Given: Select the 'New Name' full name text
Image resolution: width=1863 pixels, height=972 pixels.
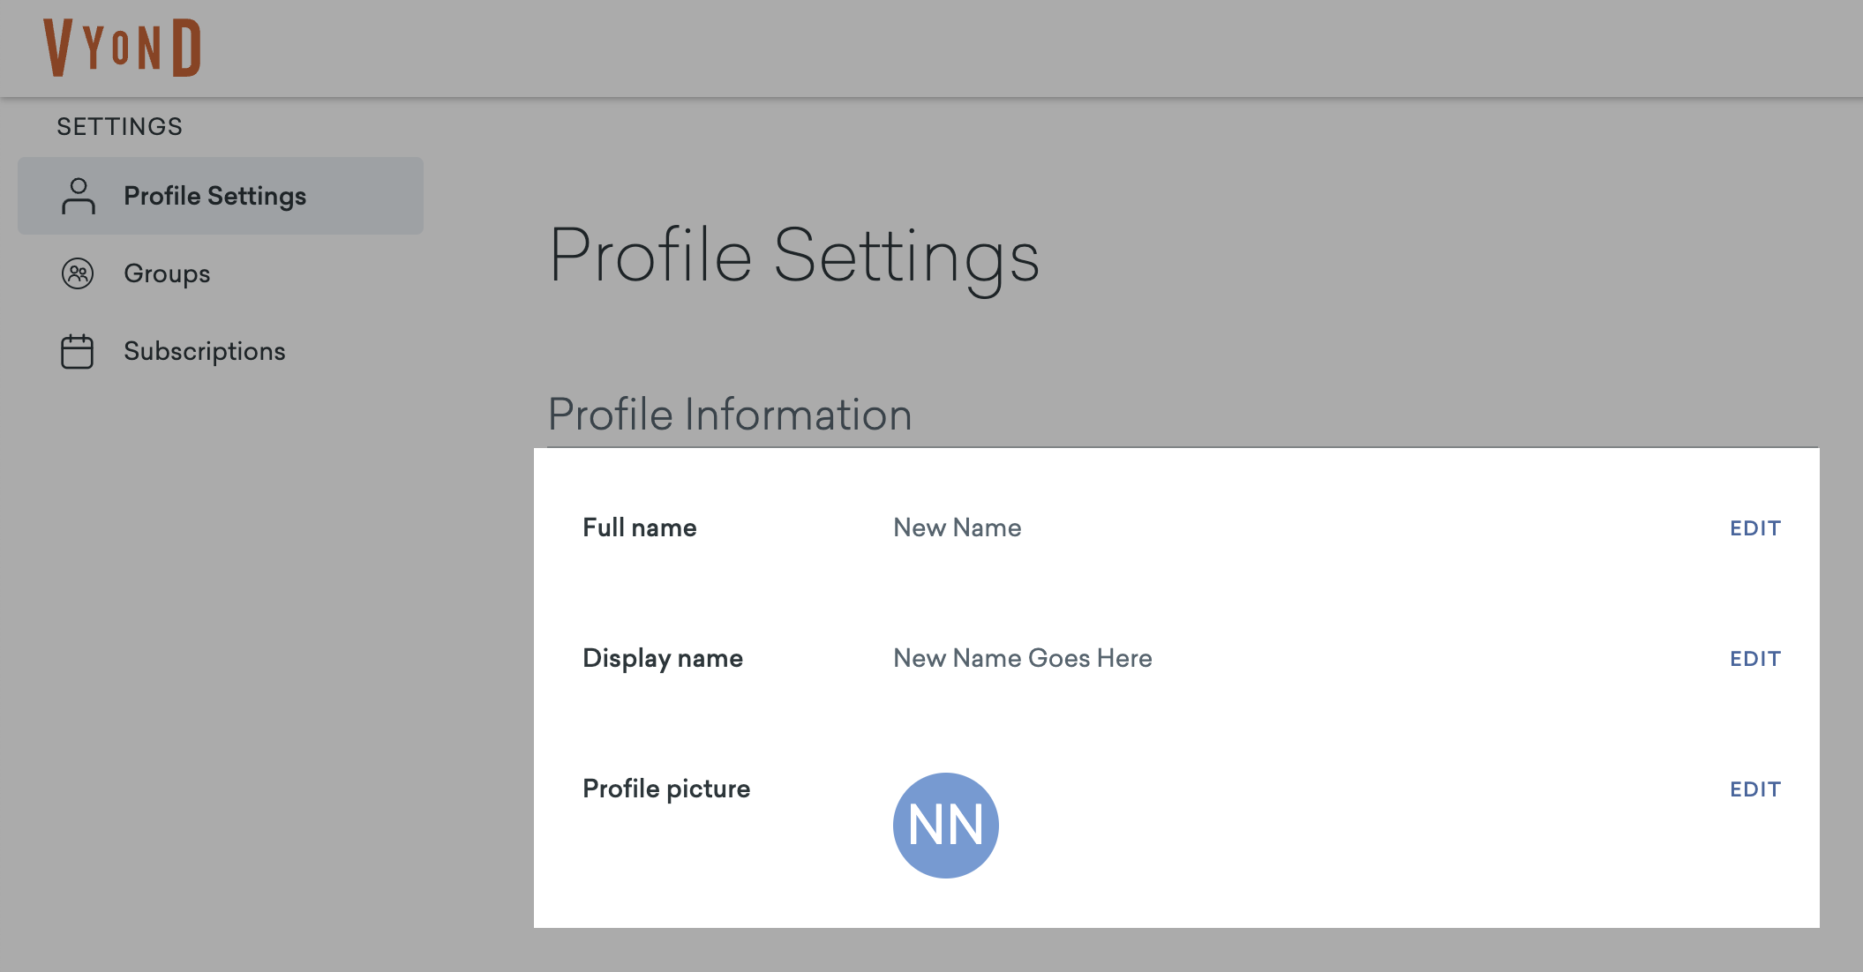Looking at the screenshot, I should [x=957, y=527].
